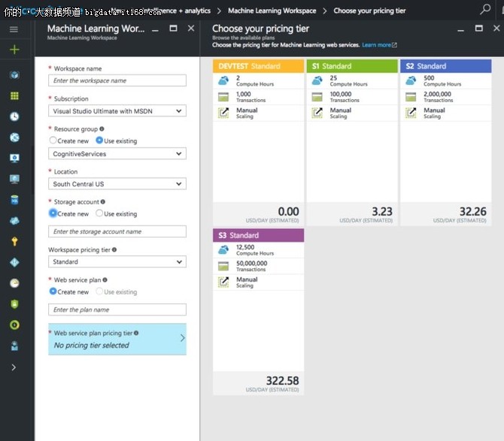Open the person Help sidebar icon

14,346
